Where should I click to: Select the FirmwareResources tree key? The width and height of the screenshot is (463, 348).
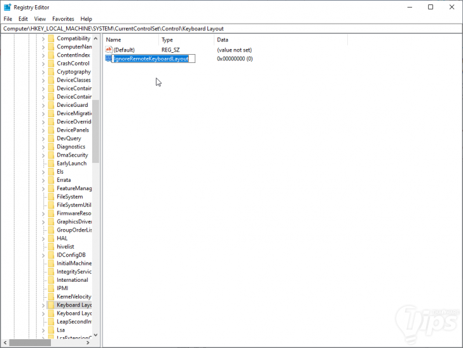74,213
